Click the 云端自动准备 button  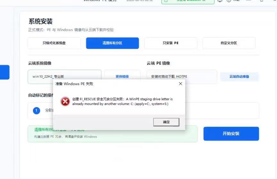point(239,76)
